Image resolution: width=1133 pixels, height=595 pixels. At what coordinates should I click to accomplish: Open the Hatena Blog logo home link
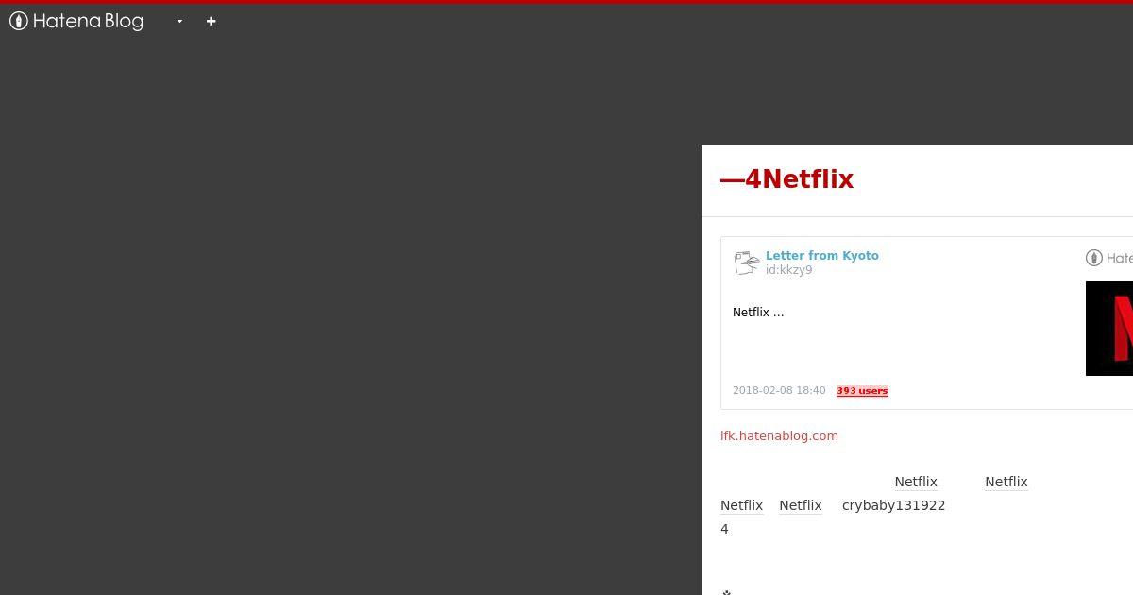pyautogui.click(x=76, y=21)
